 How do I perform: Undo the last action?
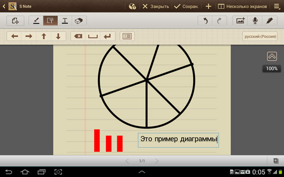(205, 21)
